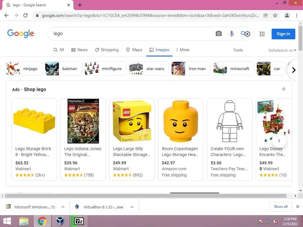Click the muted volume tray icon
Image resolution: width=303 pixels, height=227 pixels.
275,221
